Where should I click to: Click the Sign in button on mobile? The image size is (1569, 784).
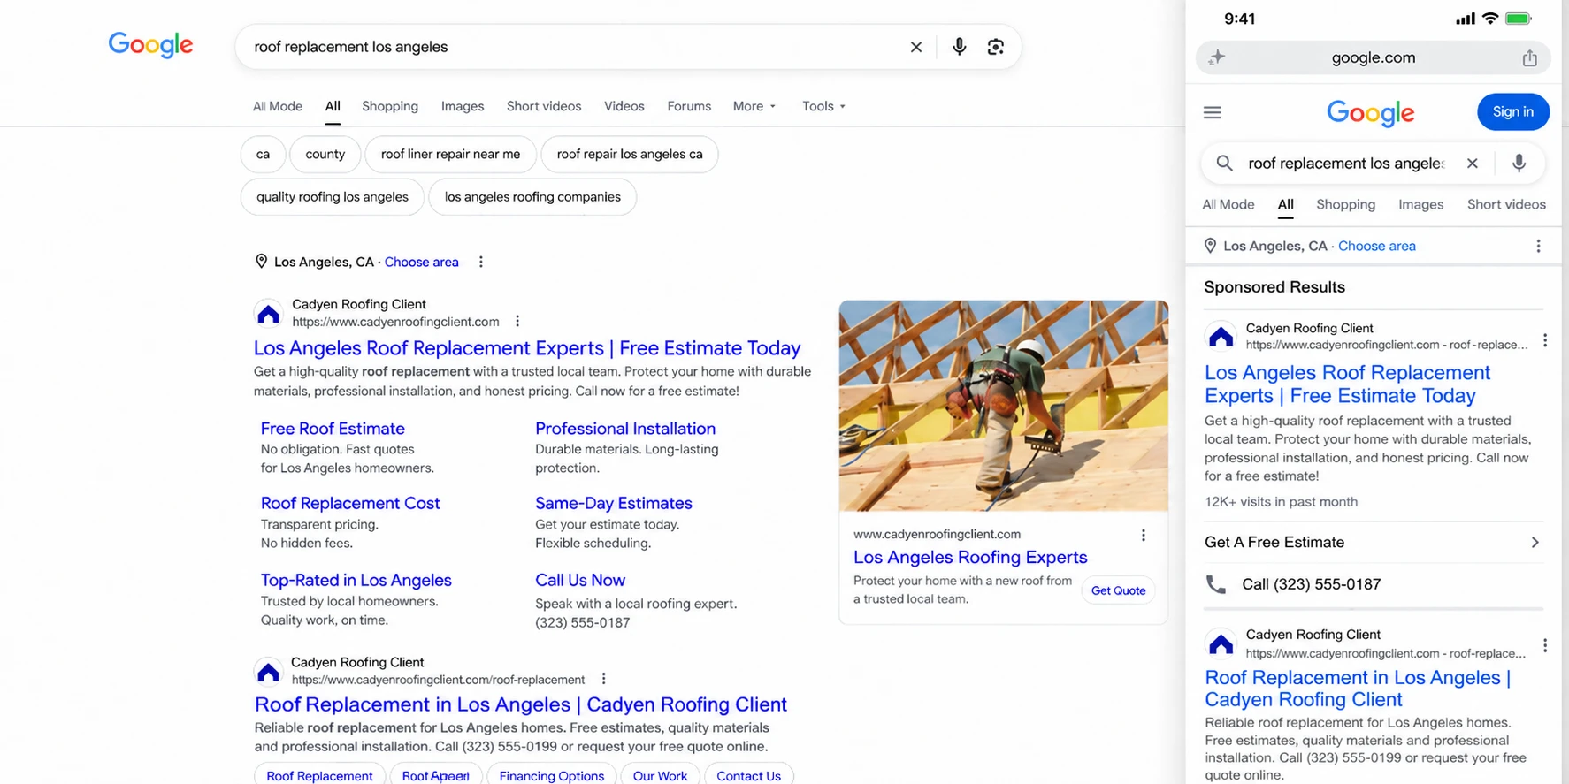[x=1513, y=112]
